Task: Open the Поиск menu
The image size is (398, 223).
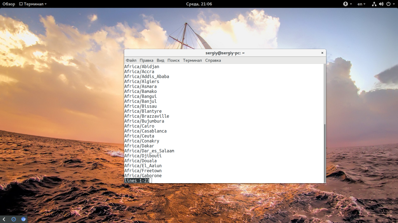Action: tap(174, 60)
